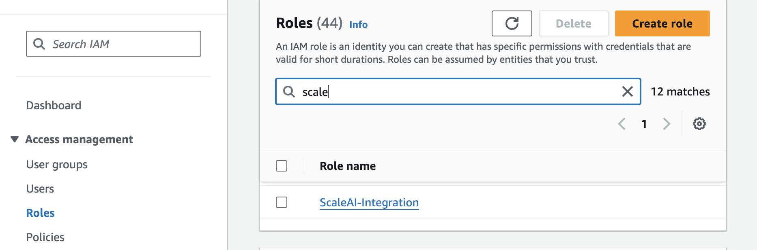
Task: Select Roles in the sidebar
Action: 40,213
